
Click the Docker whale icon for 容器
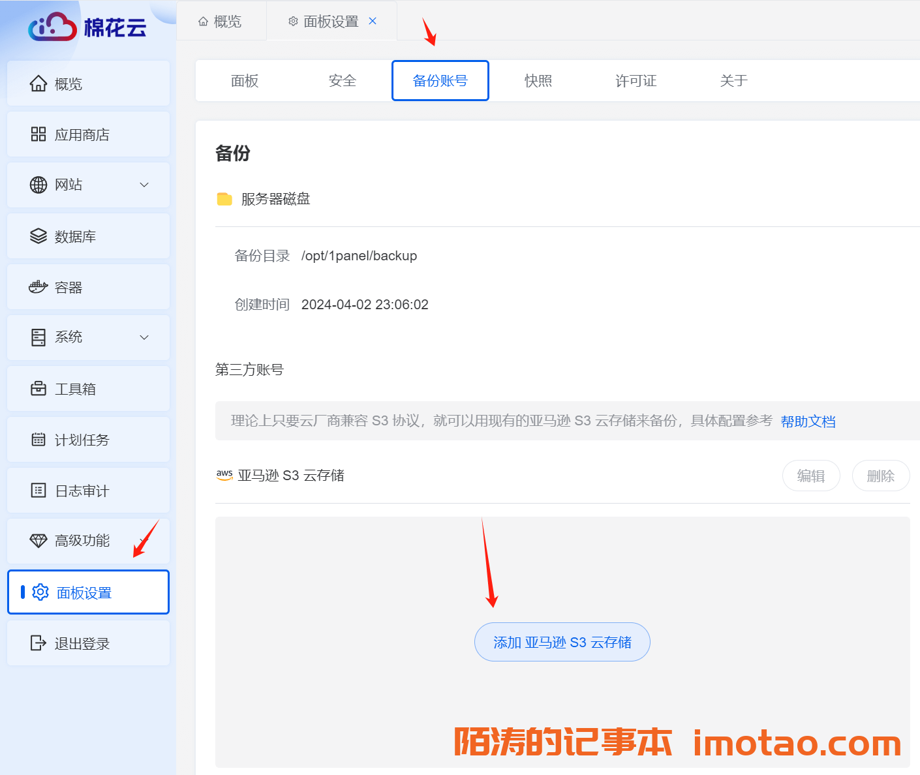coord(38,287)
